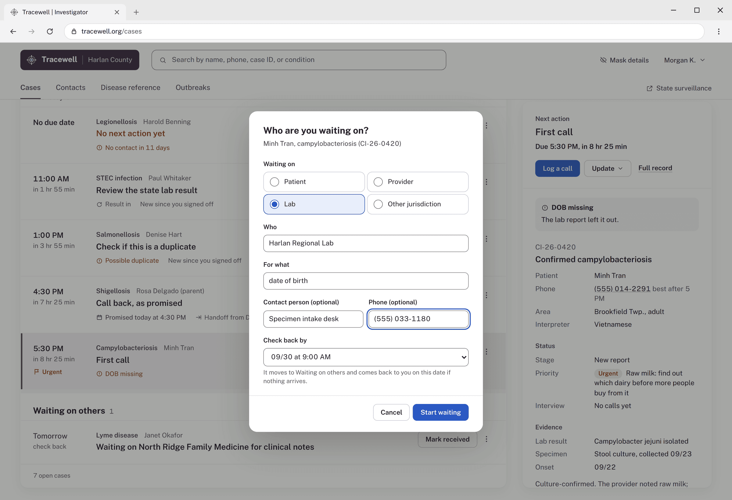Open the Check back by dropdown
Screen dimensions: 732x500
point(366,357)
